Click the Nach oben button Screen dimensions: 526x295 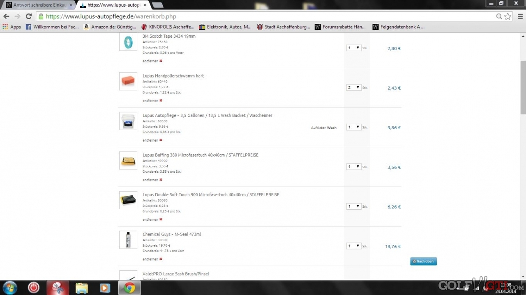click(x=423, y=261)
